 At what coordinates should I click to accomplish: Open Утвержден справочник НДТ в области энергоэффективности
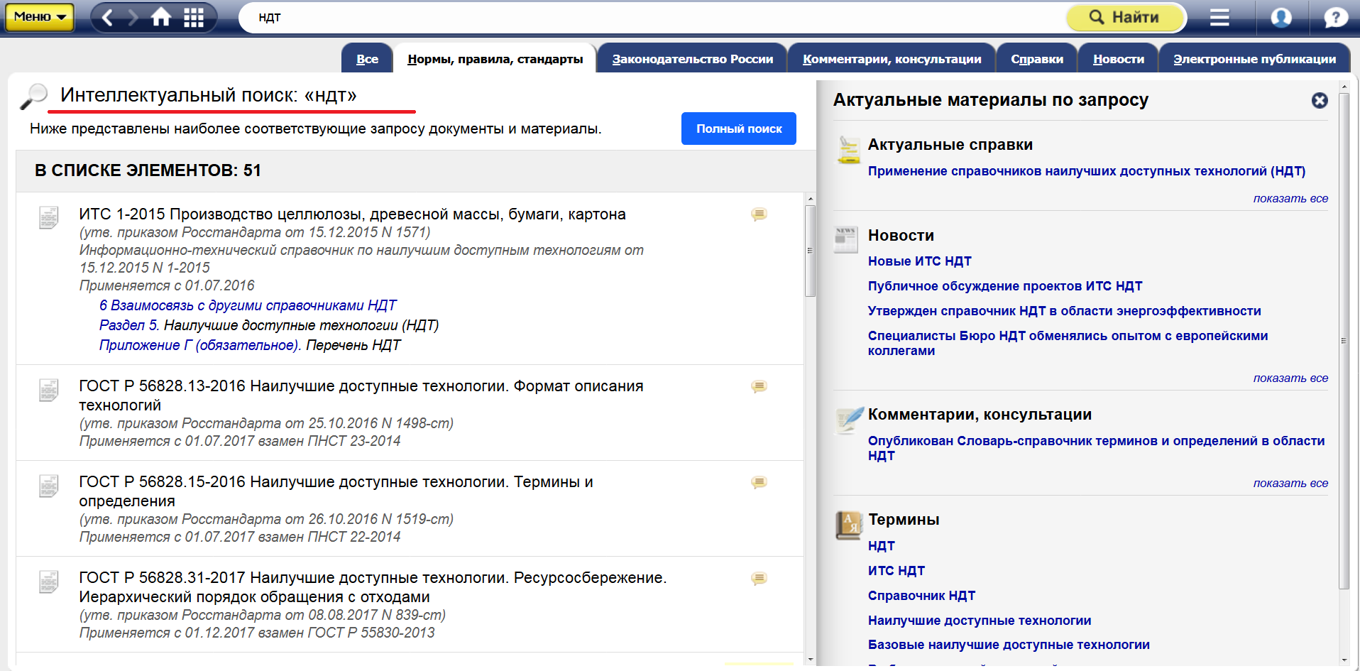coord(1064,311)
